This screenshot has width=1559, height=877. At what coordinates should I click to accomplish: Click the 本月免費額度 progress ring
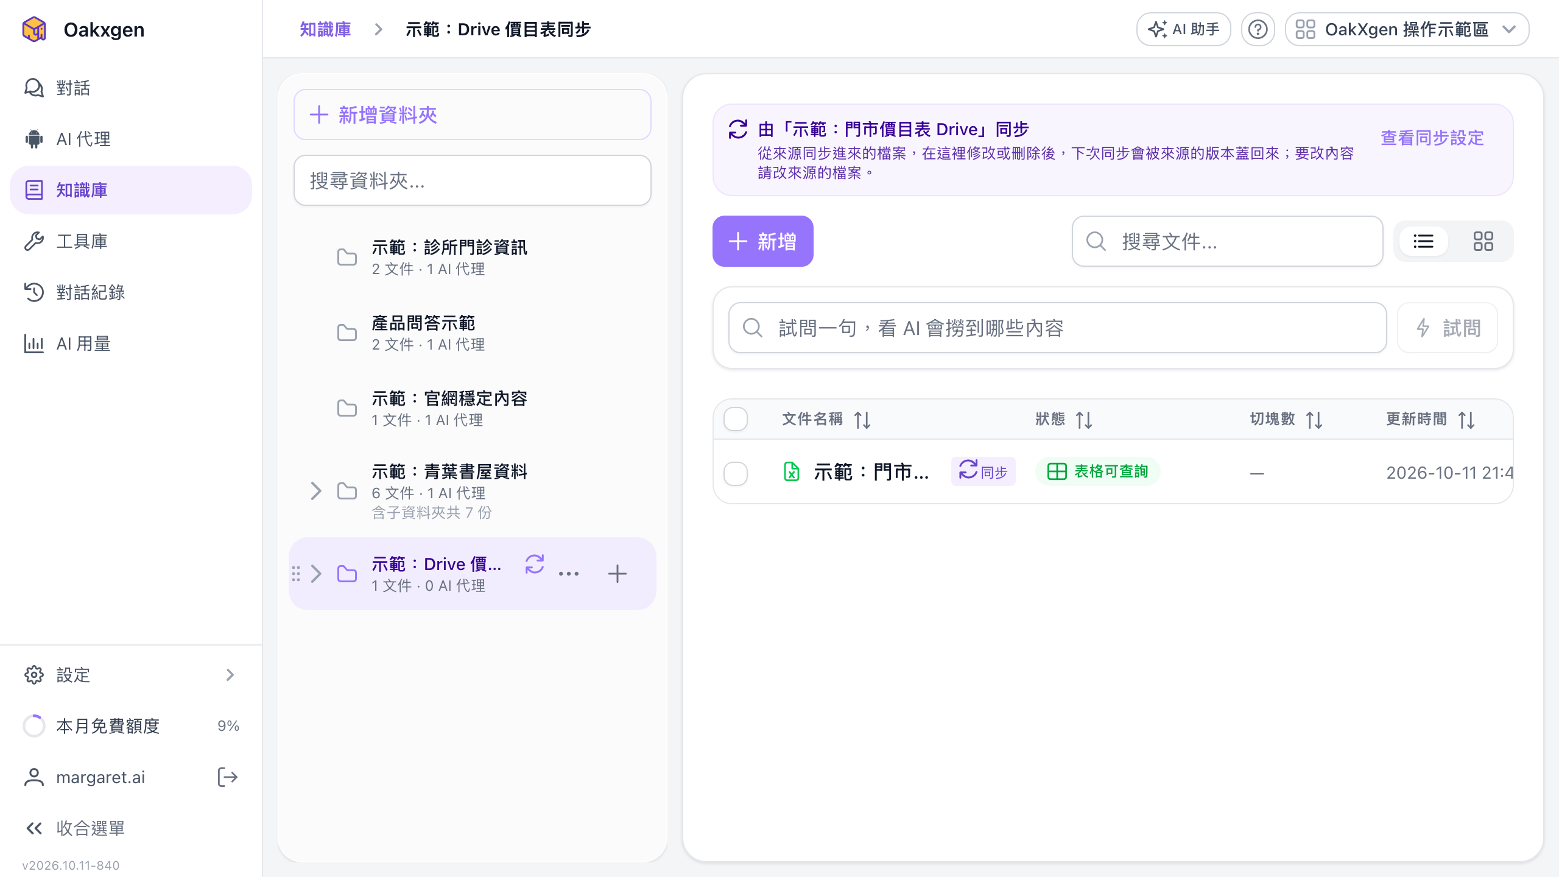click(x=34, y=726)
